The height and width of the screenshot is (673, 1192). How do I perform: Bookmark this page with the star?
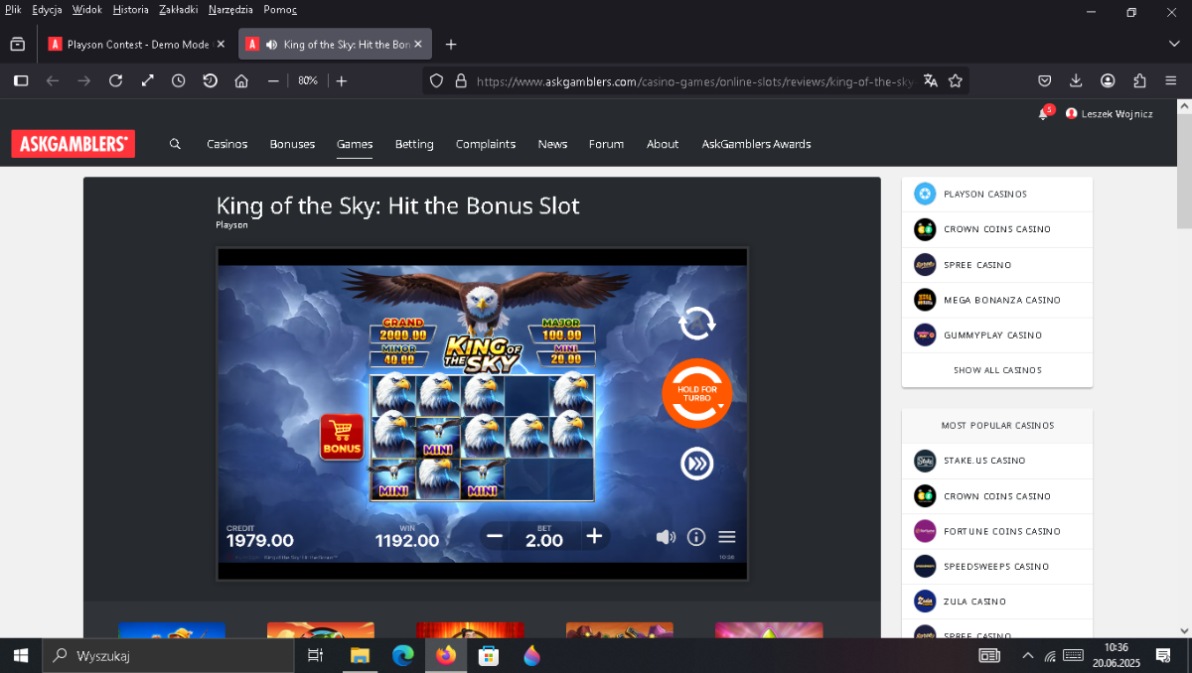[956, 80]
